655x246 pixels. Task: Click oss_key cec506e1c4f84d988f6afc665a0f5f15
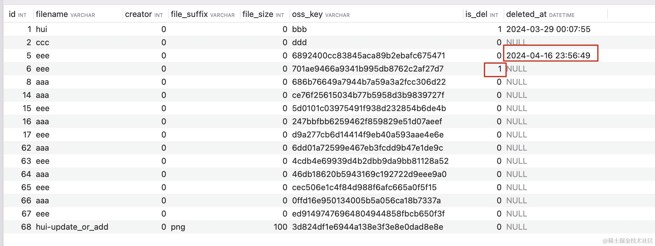(x=364, y=187)
